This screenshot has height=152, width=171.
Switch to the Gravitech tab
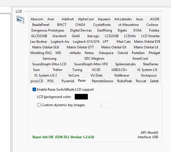pos(59,36)
